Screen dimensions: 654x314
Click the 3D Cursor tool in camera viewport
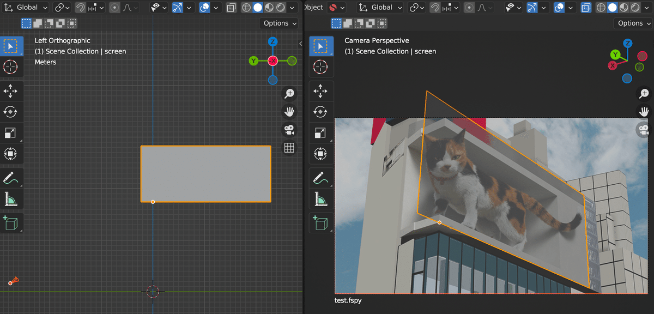[x=320, y=67]
